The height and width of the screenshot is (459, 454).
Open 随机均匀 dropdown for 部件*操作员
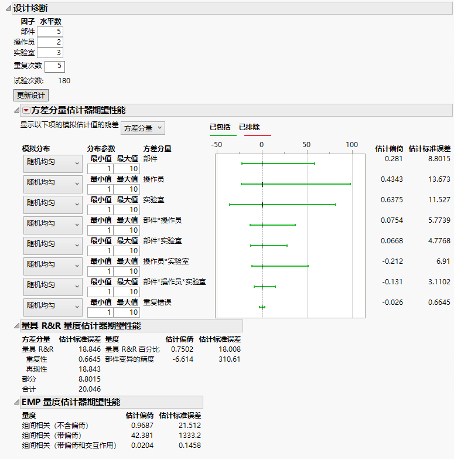pyautogui.click(x=53, y=225)
